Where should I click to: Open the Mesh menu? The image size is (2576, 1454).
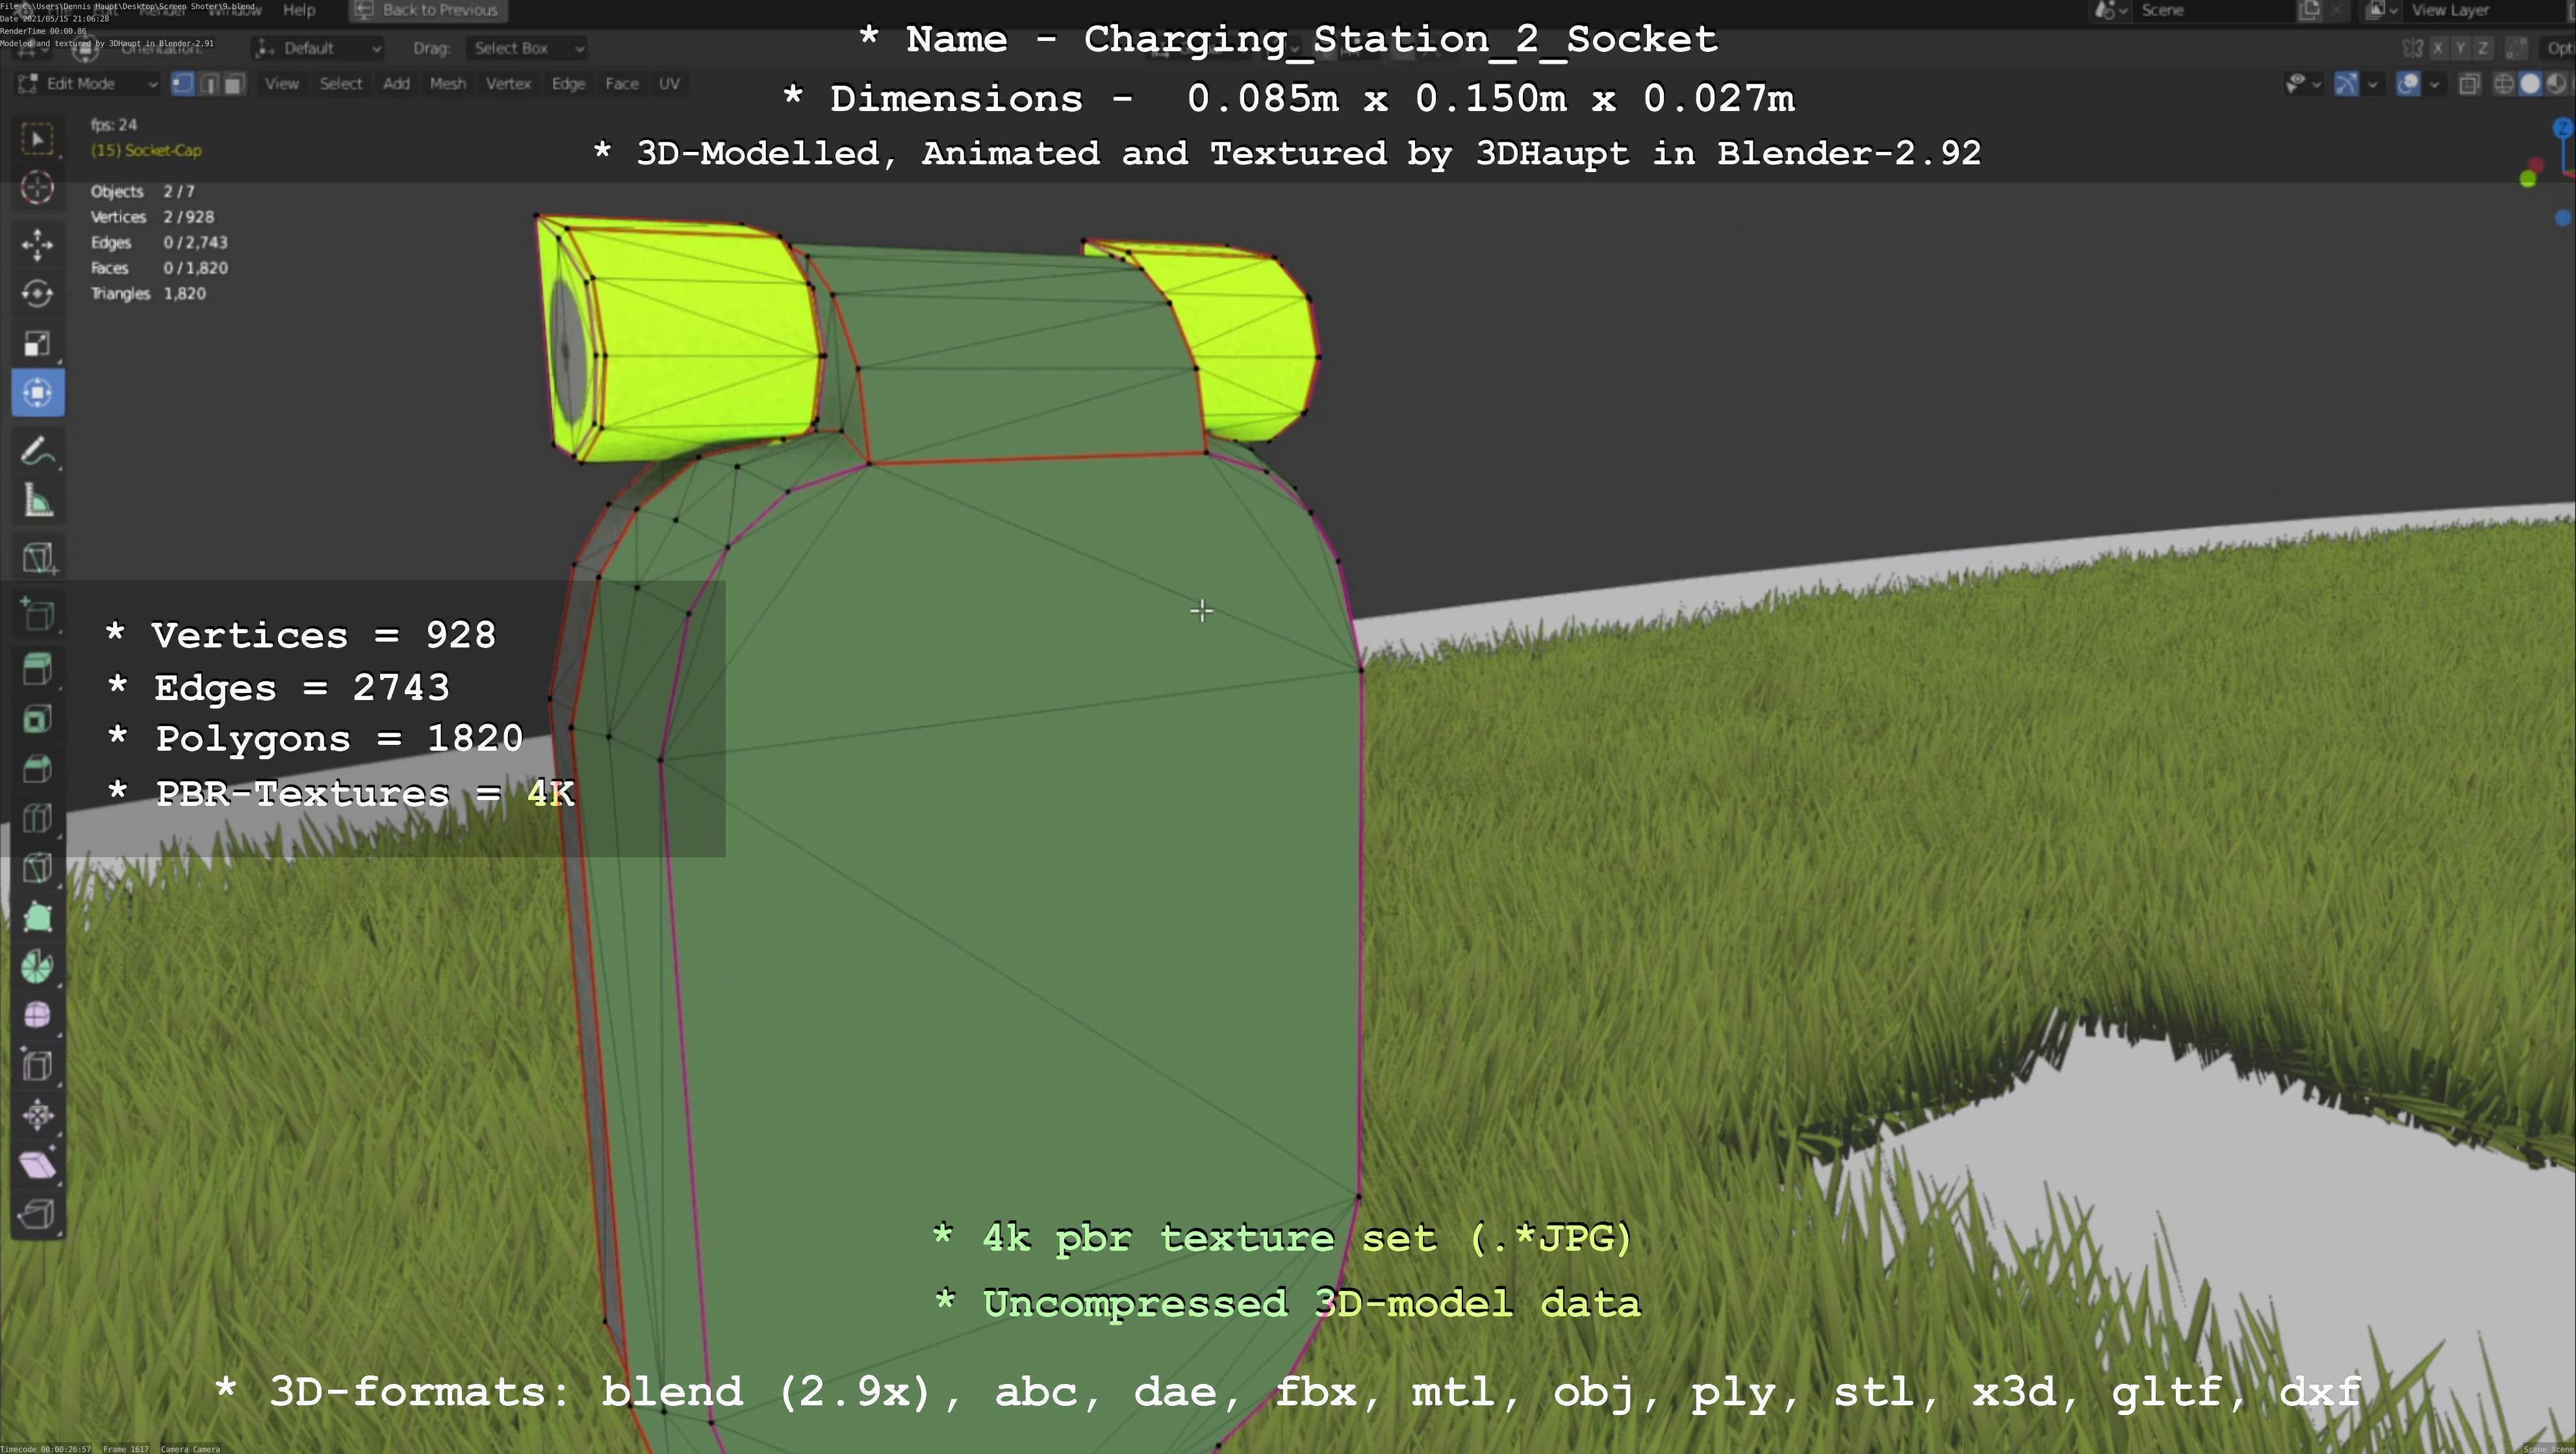point(448,84)
